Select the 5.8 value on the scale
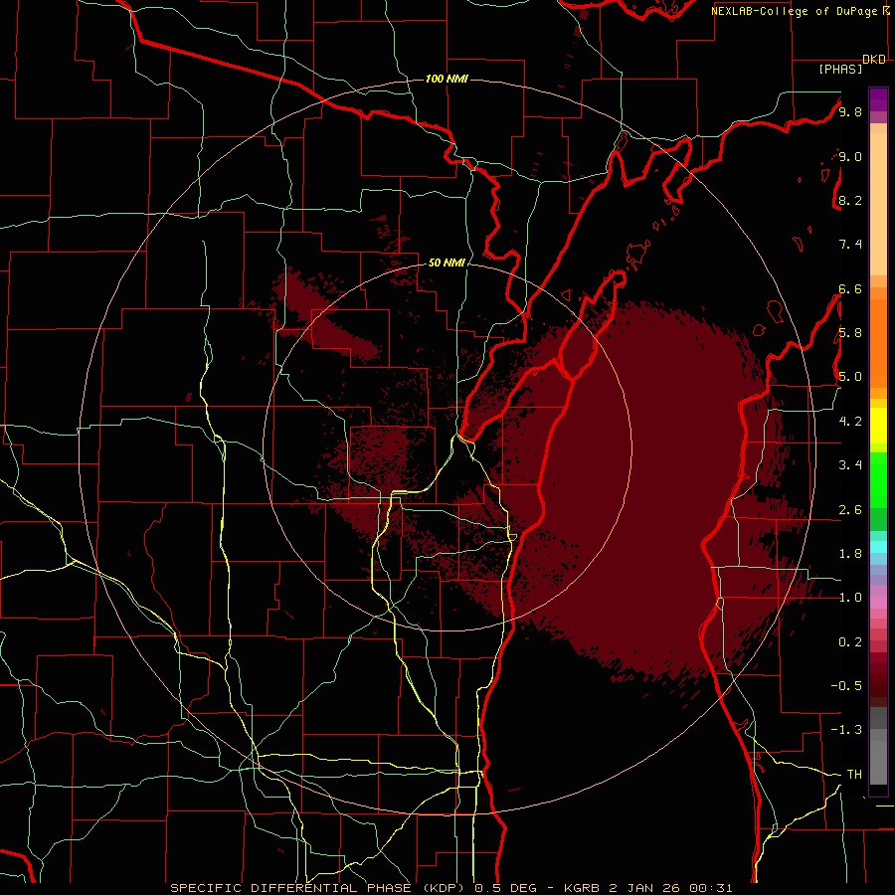Viewport: 895px width, 895px height. [850, 333]
